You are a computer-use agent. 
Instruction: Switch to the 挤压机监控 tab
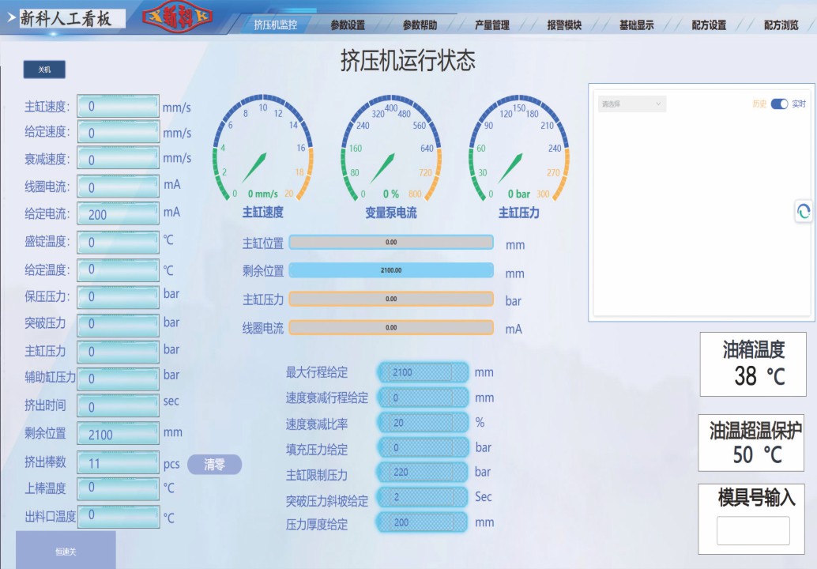click(x=276, y=24)
